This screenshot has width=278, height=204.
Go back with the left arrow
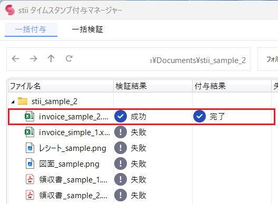(x=16, y=58)
